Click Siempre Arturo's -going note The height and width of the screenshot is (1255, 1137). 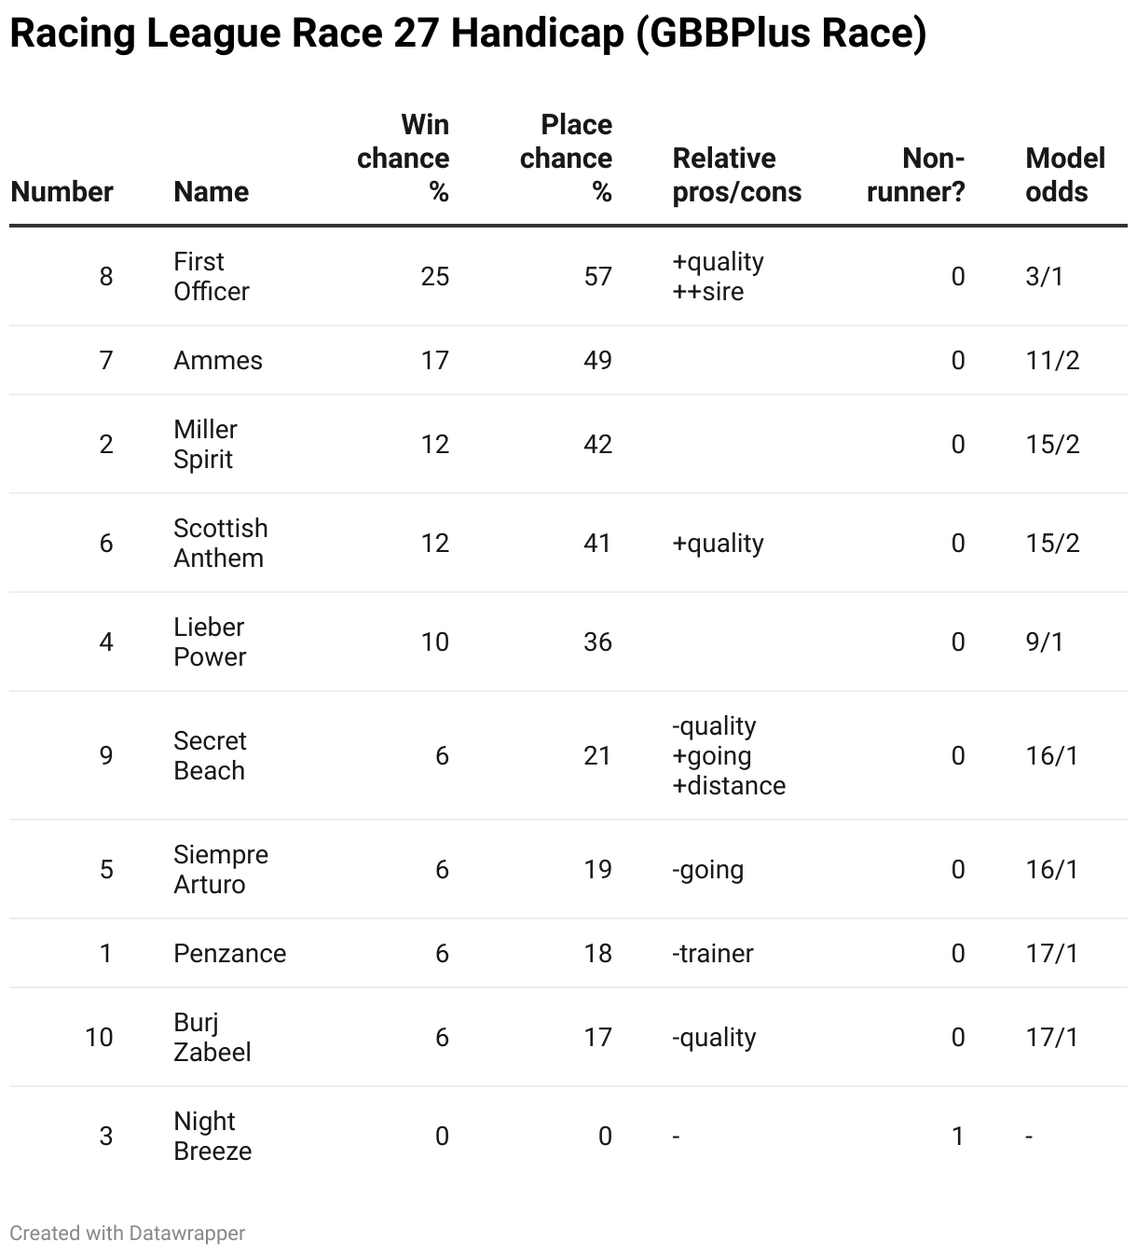click(707, 869)
